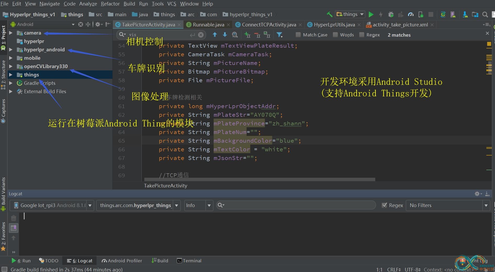495x272 pixels.
Task: Open the Terminal tool window button
Action: click(189, 261)
